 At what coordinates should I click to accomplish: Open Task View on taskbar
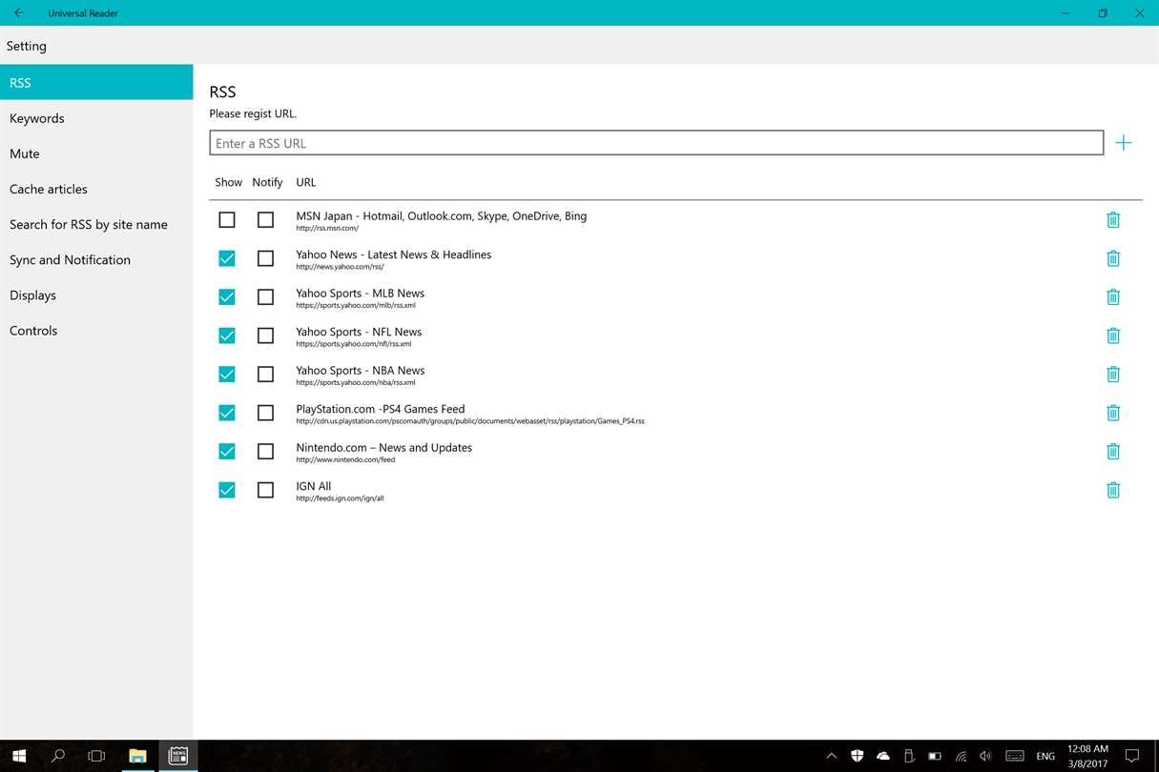[96, 756]
